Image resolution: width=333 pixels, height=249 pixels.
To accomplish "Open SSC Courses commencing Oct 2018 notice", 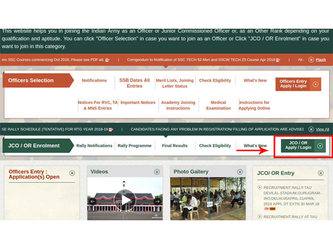I will point(53,60).
